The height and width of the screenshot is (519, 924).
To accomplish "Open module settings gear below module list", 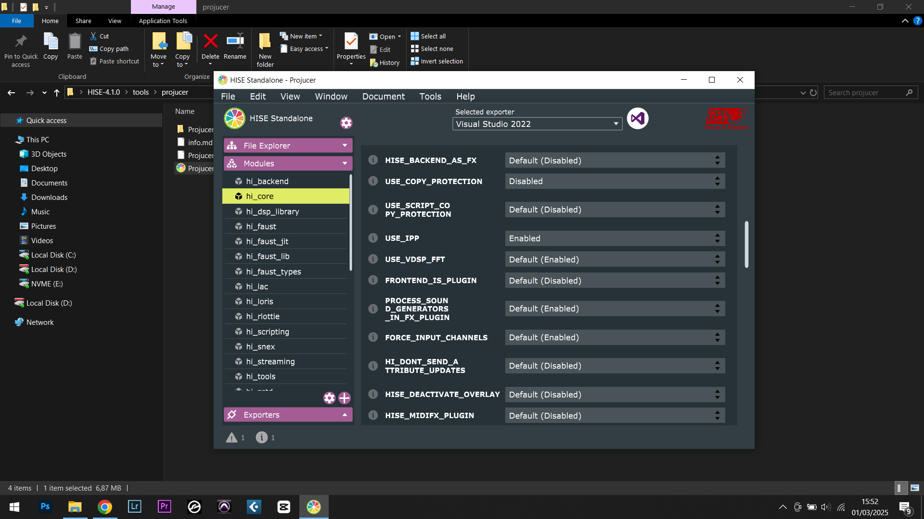I will click(329, 398).
